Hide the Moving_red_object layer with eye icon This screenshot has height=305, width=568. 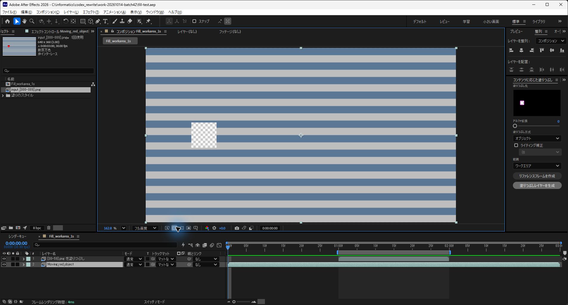click(4, 265)
